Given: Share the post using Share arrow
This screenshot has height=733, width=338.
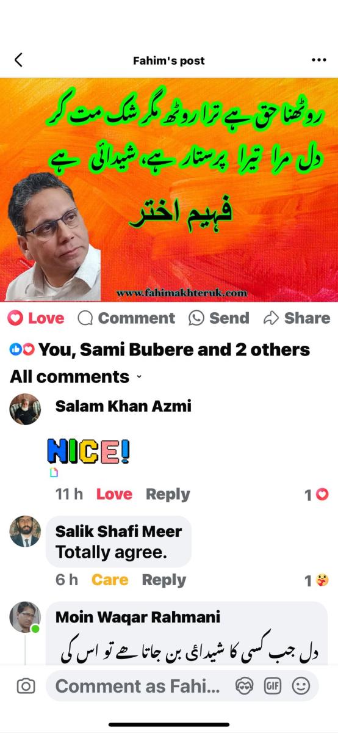Looking at the screenshot, I should [270, 318].
